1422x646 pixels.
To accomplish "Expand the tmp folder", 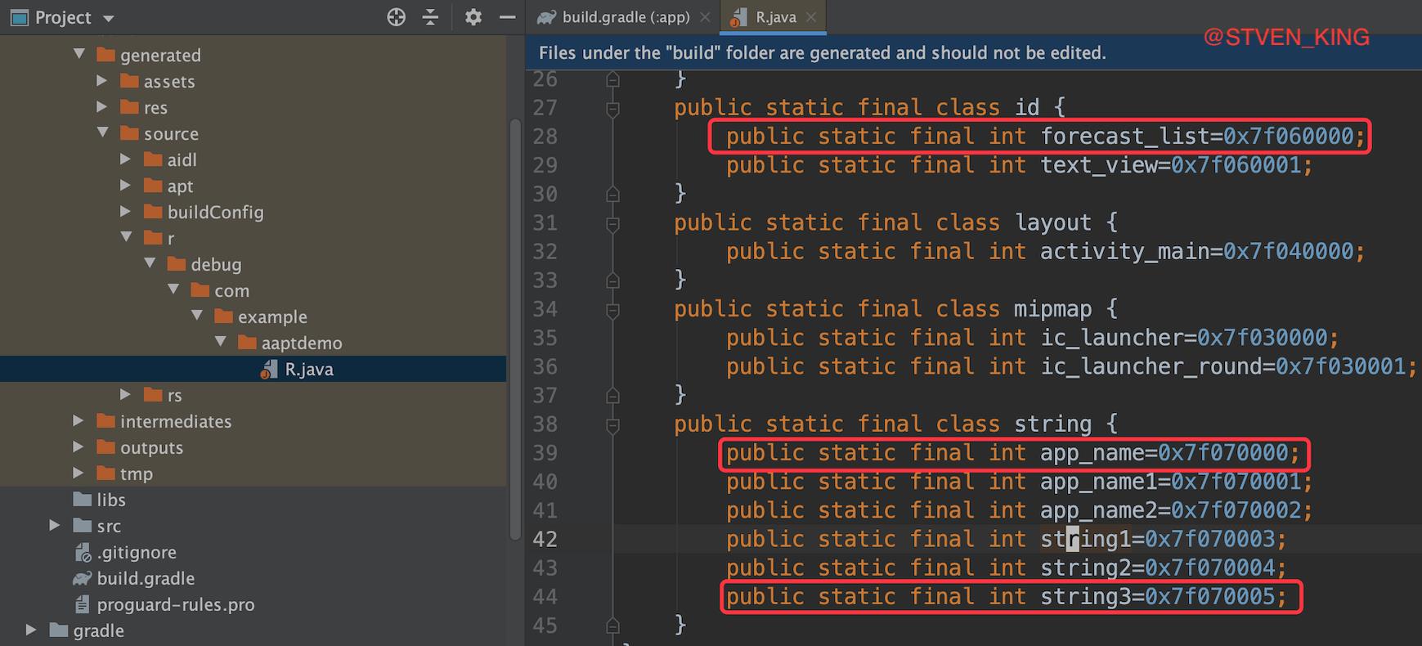I will (79, 473).
